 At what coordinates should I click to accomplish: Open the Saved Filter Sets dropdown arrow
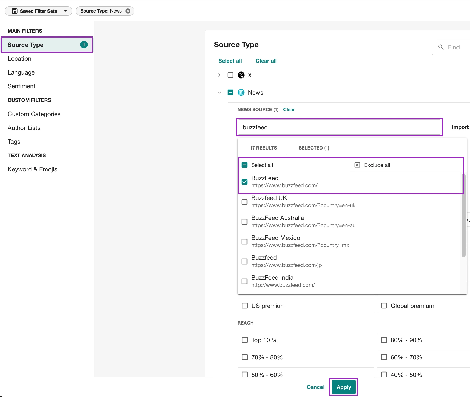[x=65, y=11]
